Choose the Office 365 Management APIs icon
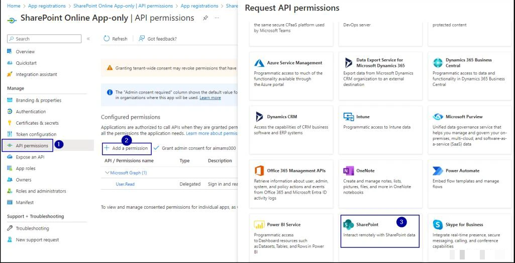Image resolution: width=515 pixels, height=263 pixels. [259, 170]
